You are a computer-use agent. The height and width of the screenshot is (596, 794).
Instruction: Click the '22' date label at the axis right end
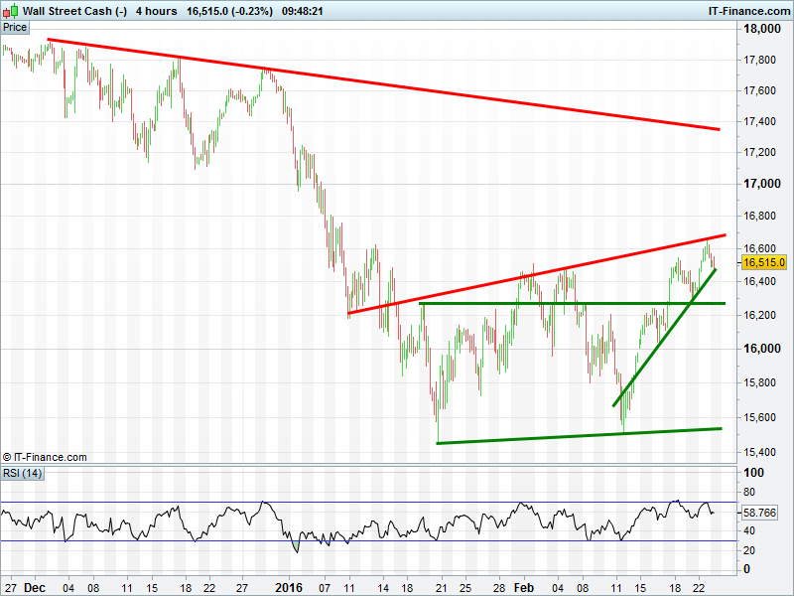pyautogui.click(x=699, y=588)
